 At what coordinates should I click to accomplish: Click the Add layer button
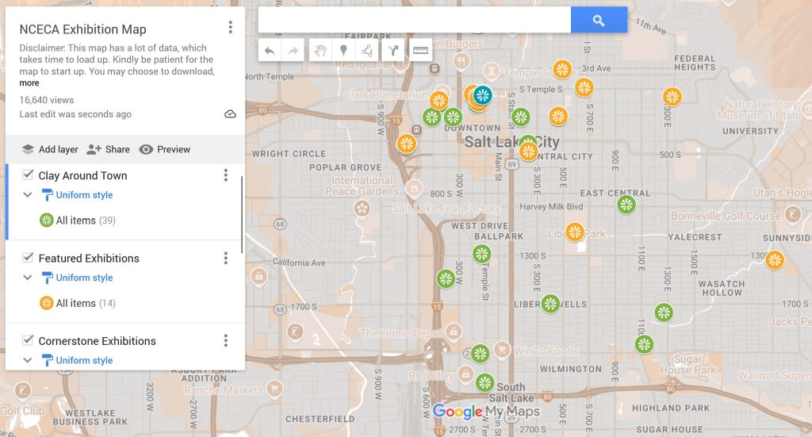(x=50, y=149)
